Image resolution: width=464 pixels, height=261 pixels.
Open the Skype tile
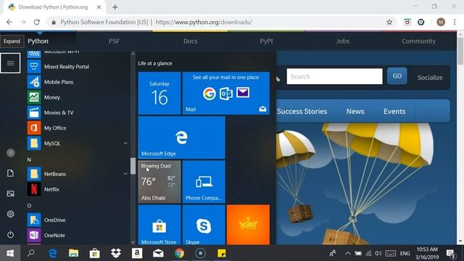[x=204, y=225]
